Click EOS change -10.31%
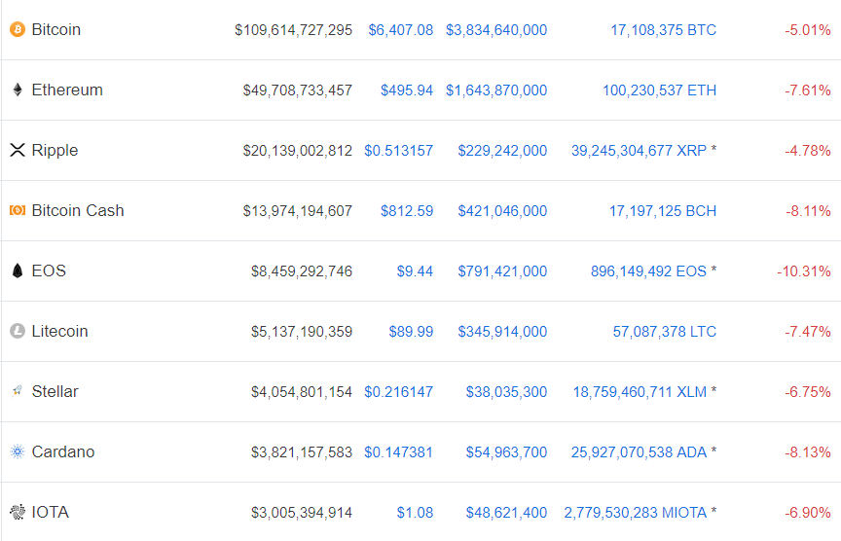 point(804,271)
